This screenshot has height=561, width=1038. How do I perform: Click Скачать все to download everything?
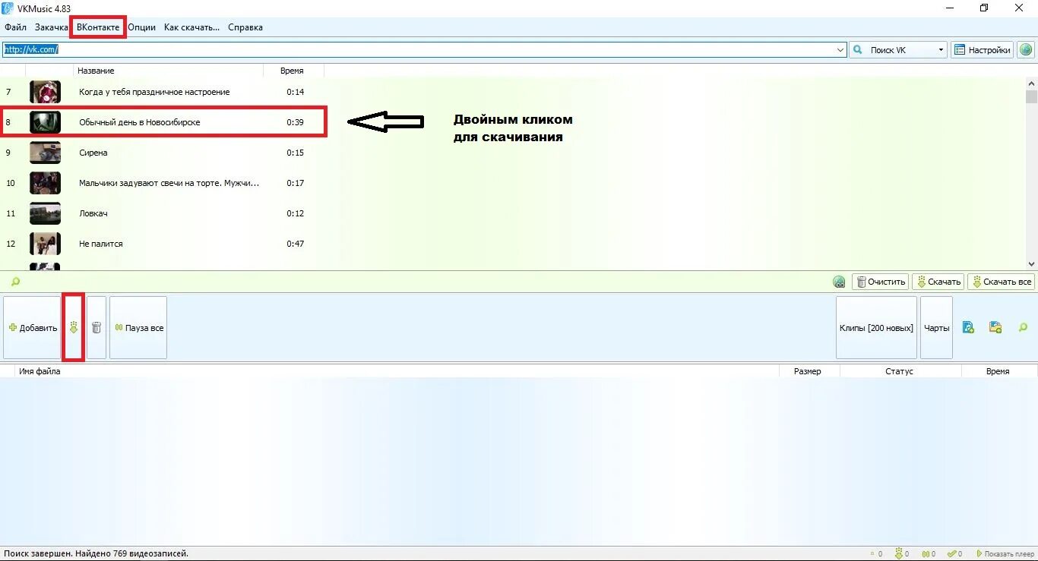[1001, 282]
